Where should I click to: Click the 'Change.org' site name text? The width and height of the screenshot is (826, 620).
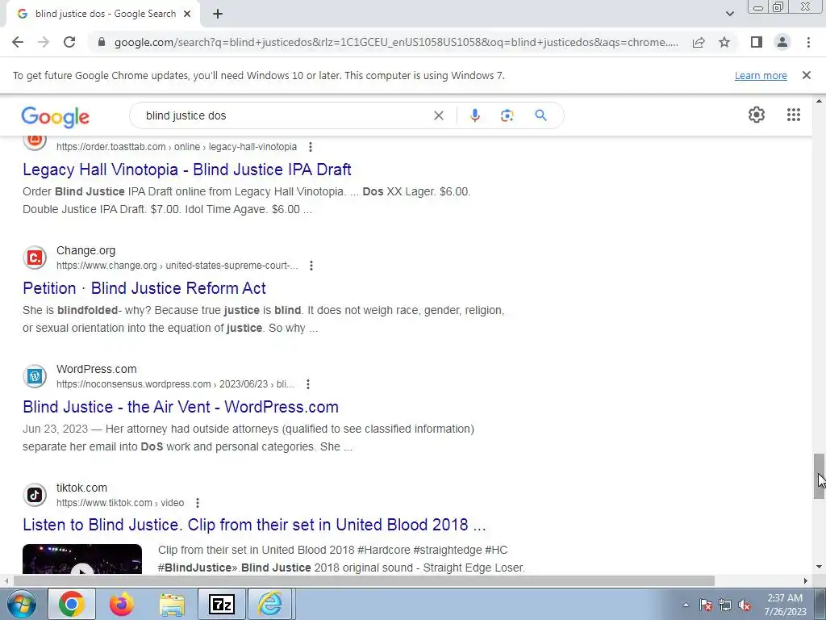pos(86,250)
